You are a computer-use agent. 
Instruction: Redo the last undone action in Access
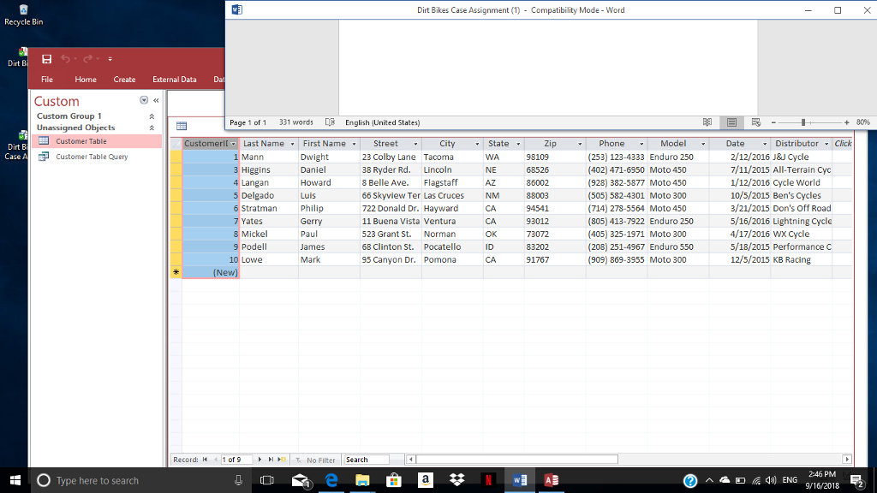(x=88, y=59)
